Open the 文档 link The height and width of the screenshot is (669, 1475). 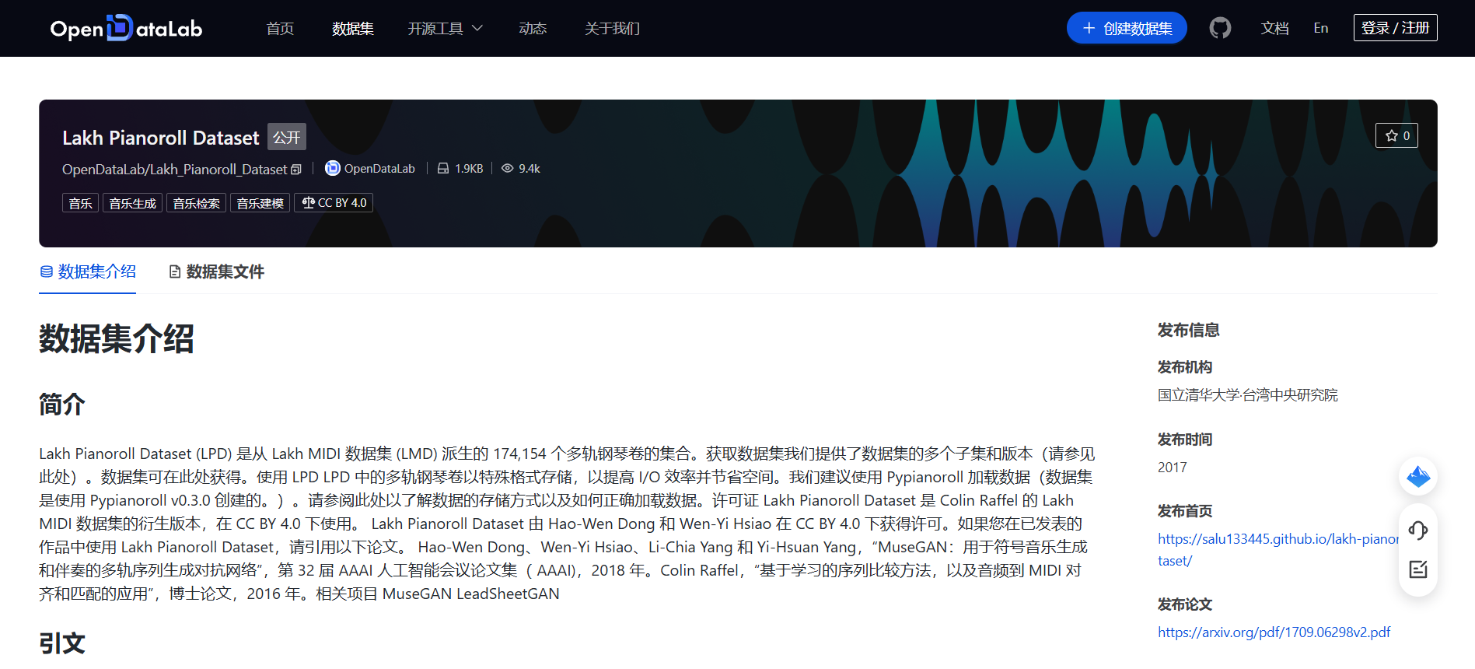[1274, 28]
